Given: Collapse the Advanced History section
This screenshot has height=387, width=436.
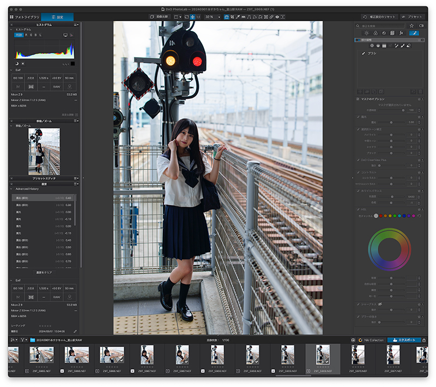Looking at the screenshot, I should [11, 189].
